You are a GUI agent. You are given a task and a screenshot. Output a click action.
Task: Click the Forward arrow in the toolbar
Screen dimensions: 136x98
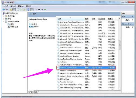7,10
